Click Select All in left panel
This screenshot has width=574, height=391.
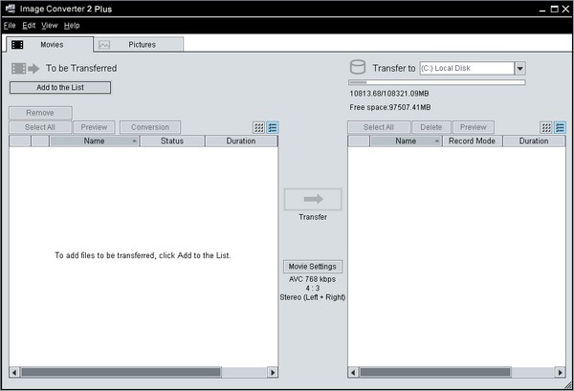click(x=40, y=127)
